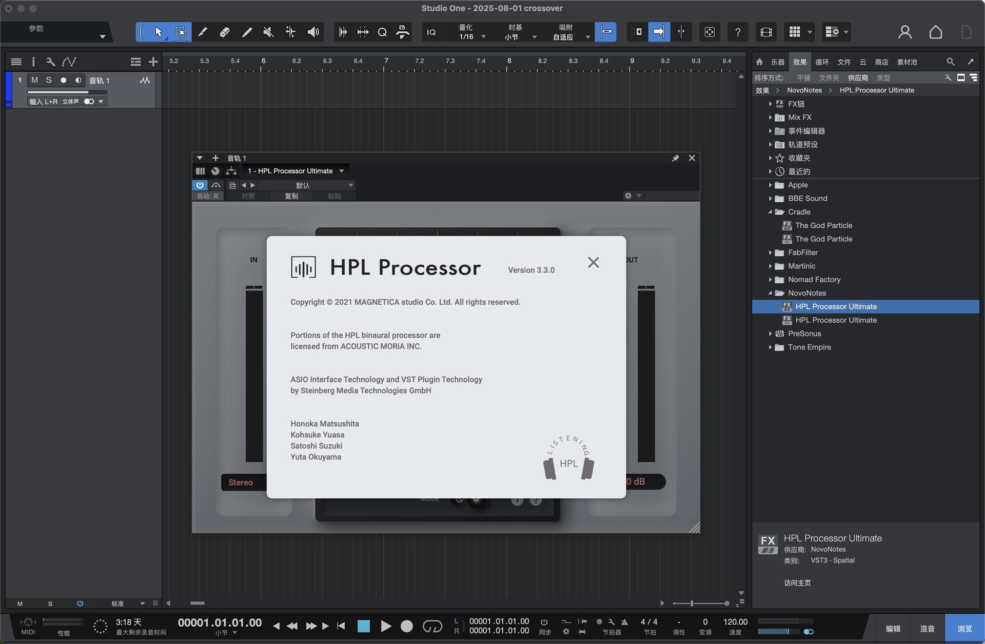Open the video player icon
Image resolution: width=985 pixels, height=644 pixels.
coord(766,32)
